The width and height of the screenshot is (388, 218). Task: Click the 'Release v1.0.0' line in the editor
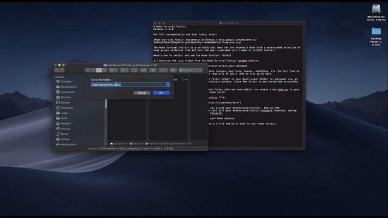click(163, 29)
